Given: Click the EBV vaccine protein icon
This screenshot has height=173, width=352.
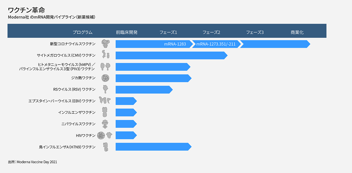Looking at the screenshot, I should pos(105,101).
